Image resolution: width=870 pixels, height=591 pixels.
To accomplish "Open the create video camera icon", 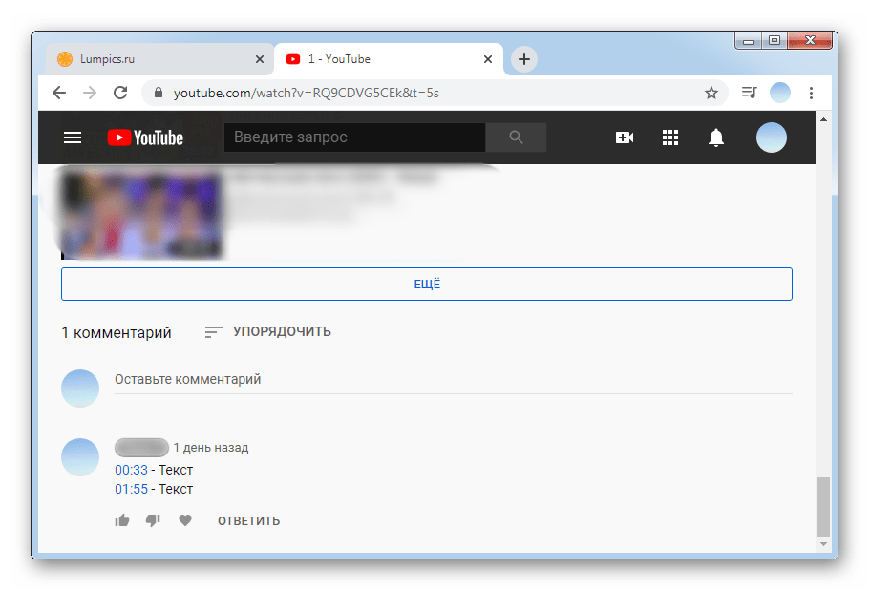I will click(625, 137).
